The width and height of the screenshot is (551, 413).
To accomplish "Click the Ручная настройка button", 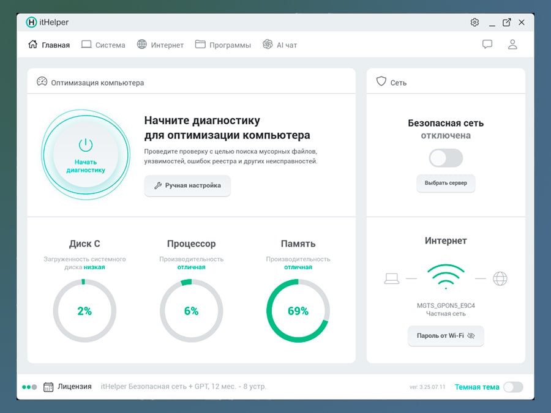I will click(x=187, y=185).
